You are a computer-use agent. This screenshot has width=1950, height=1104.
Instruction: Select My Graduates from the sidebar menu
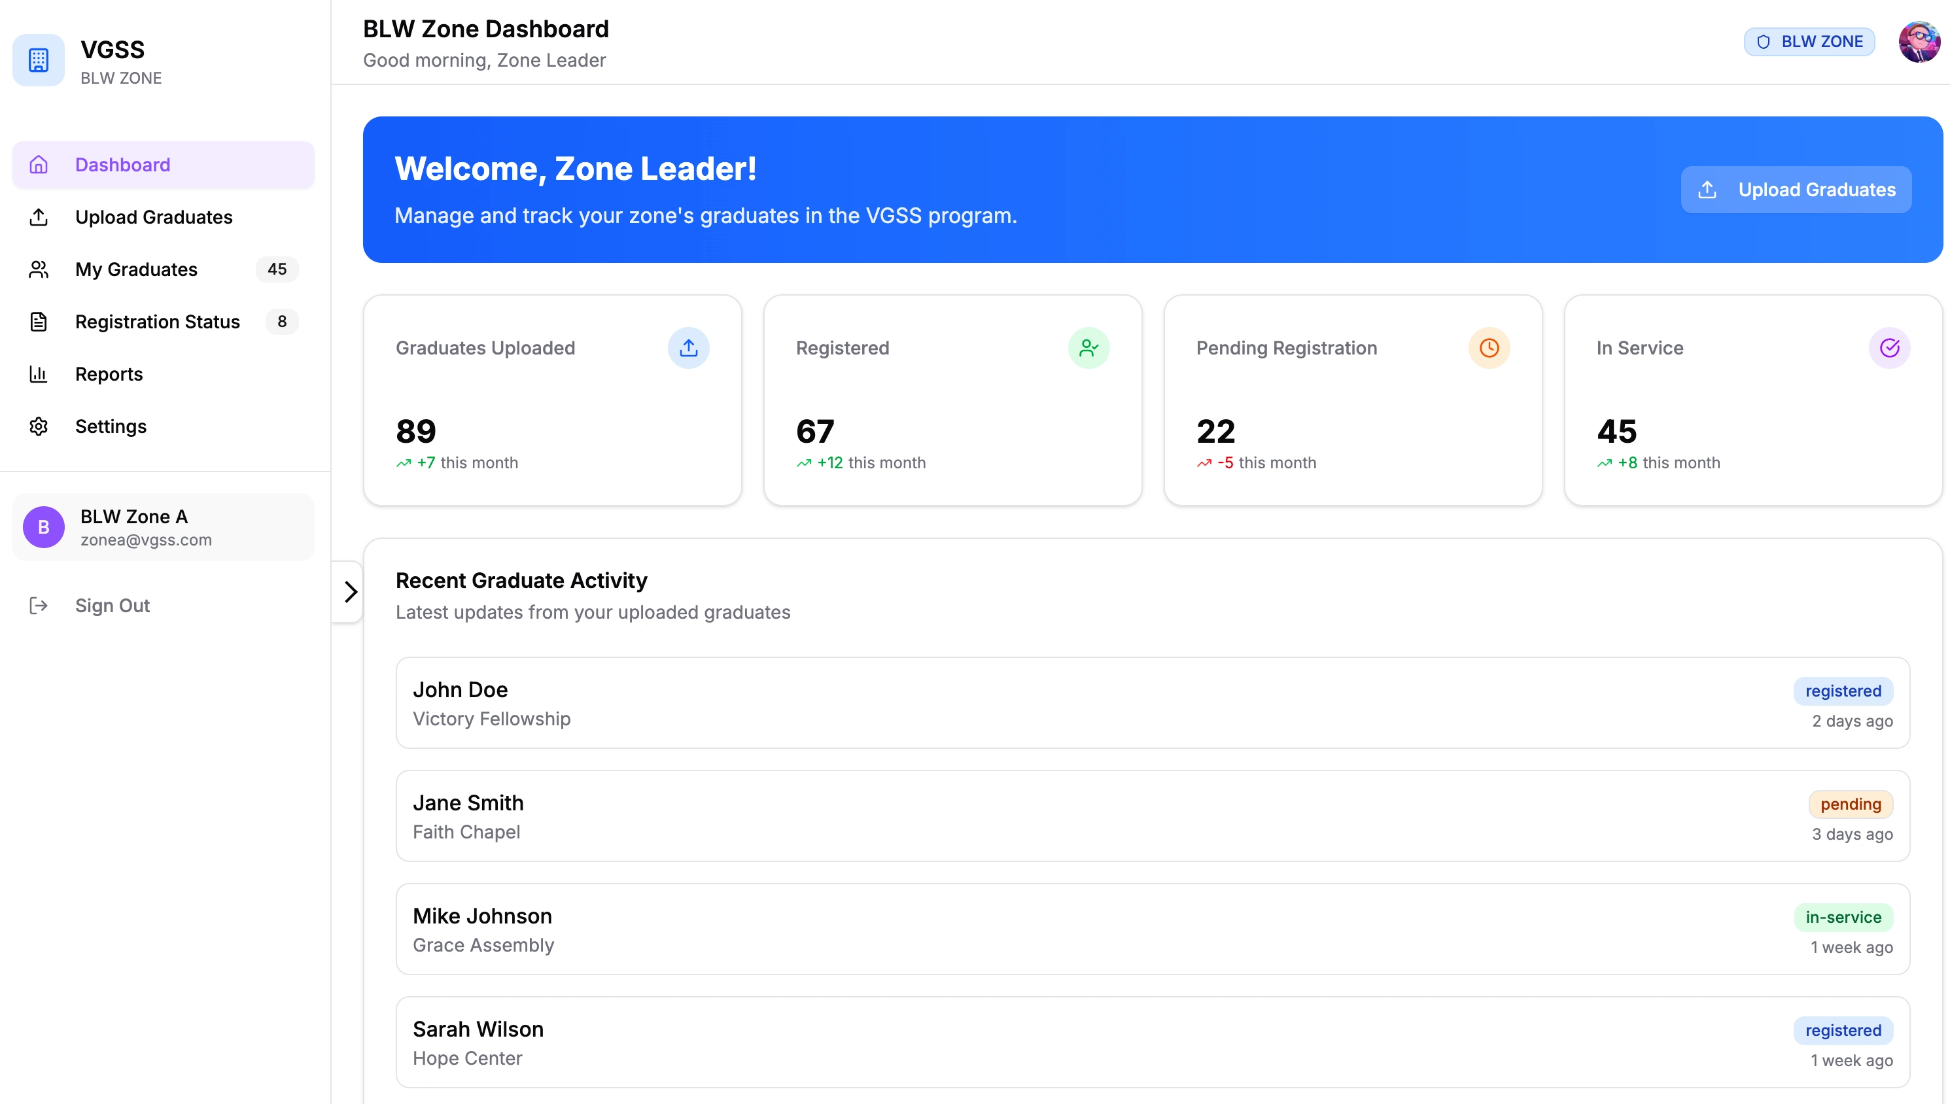(x=137, y=269)
